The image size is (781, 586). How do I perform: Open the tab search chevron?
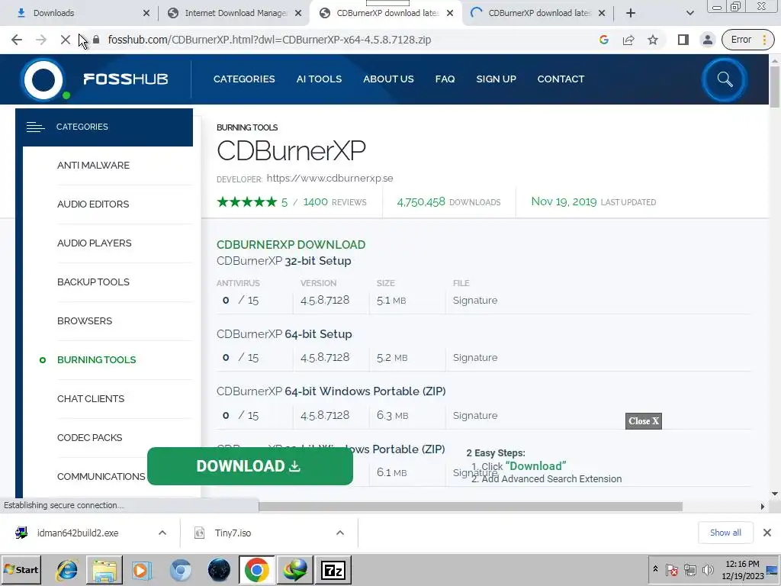tap(689, 13)
